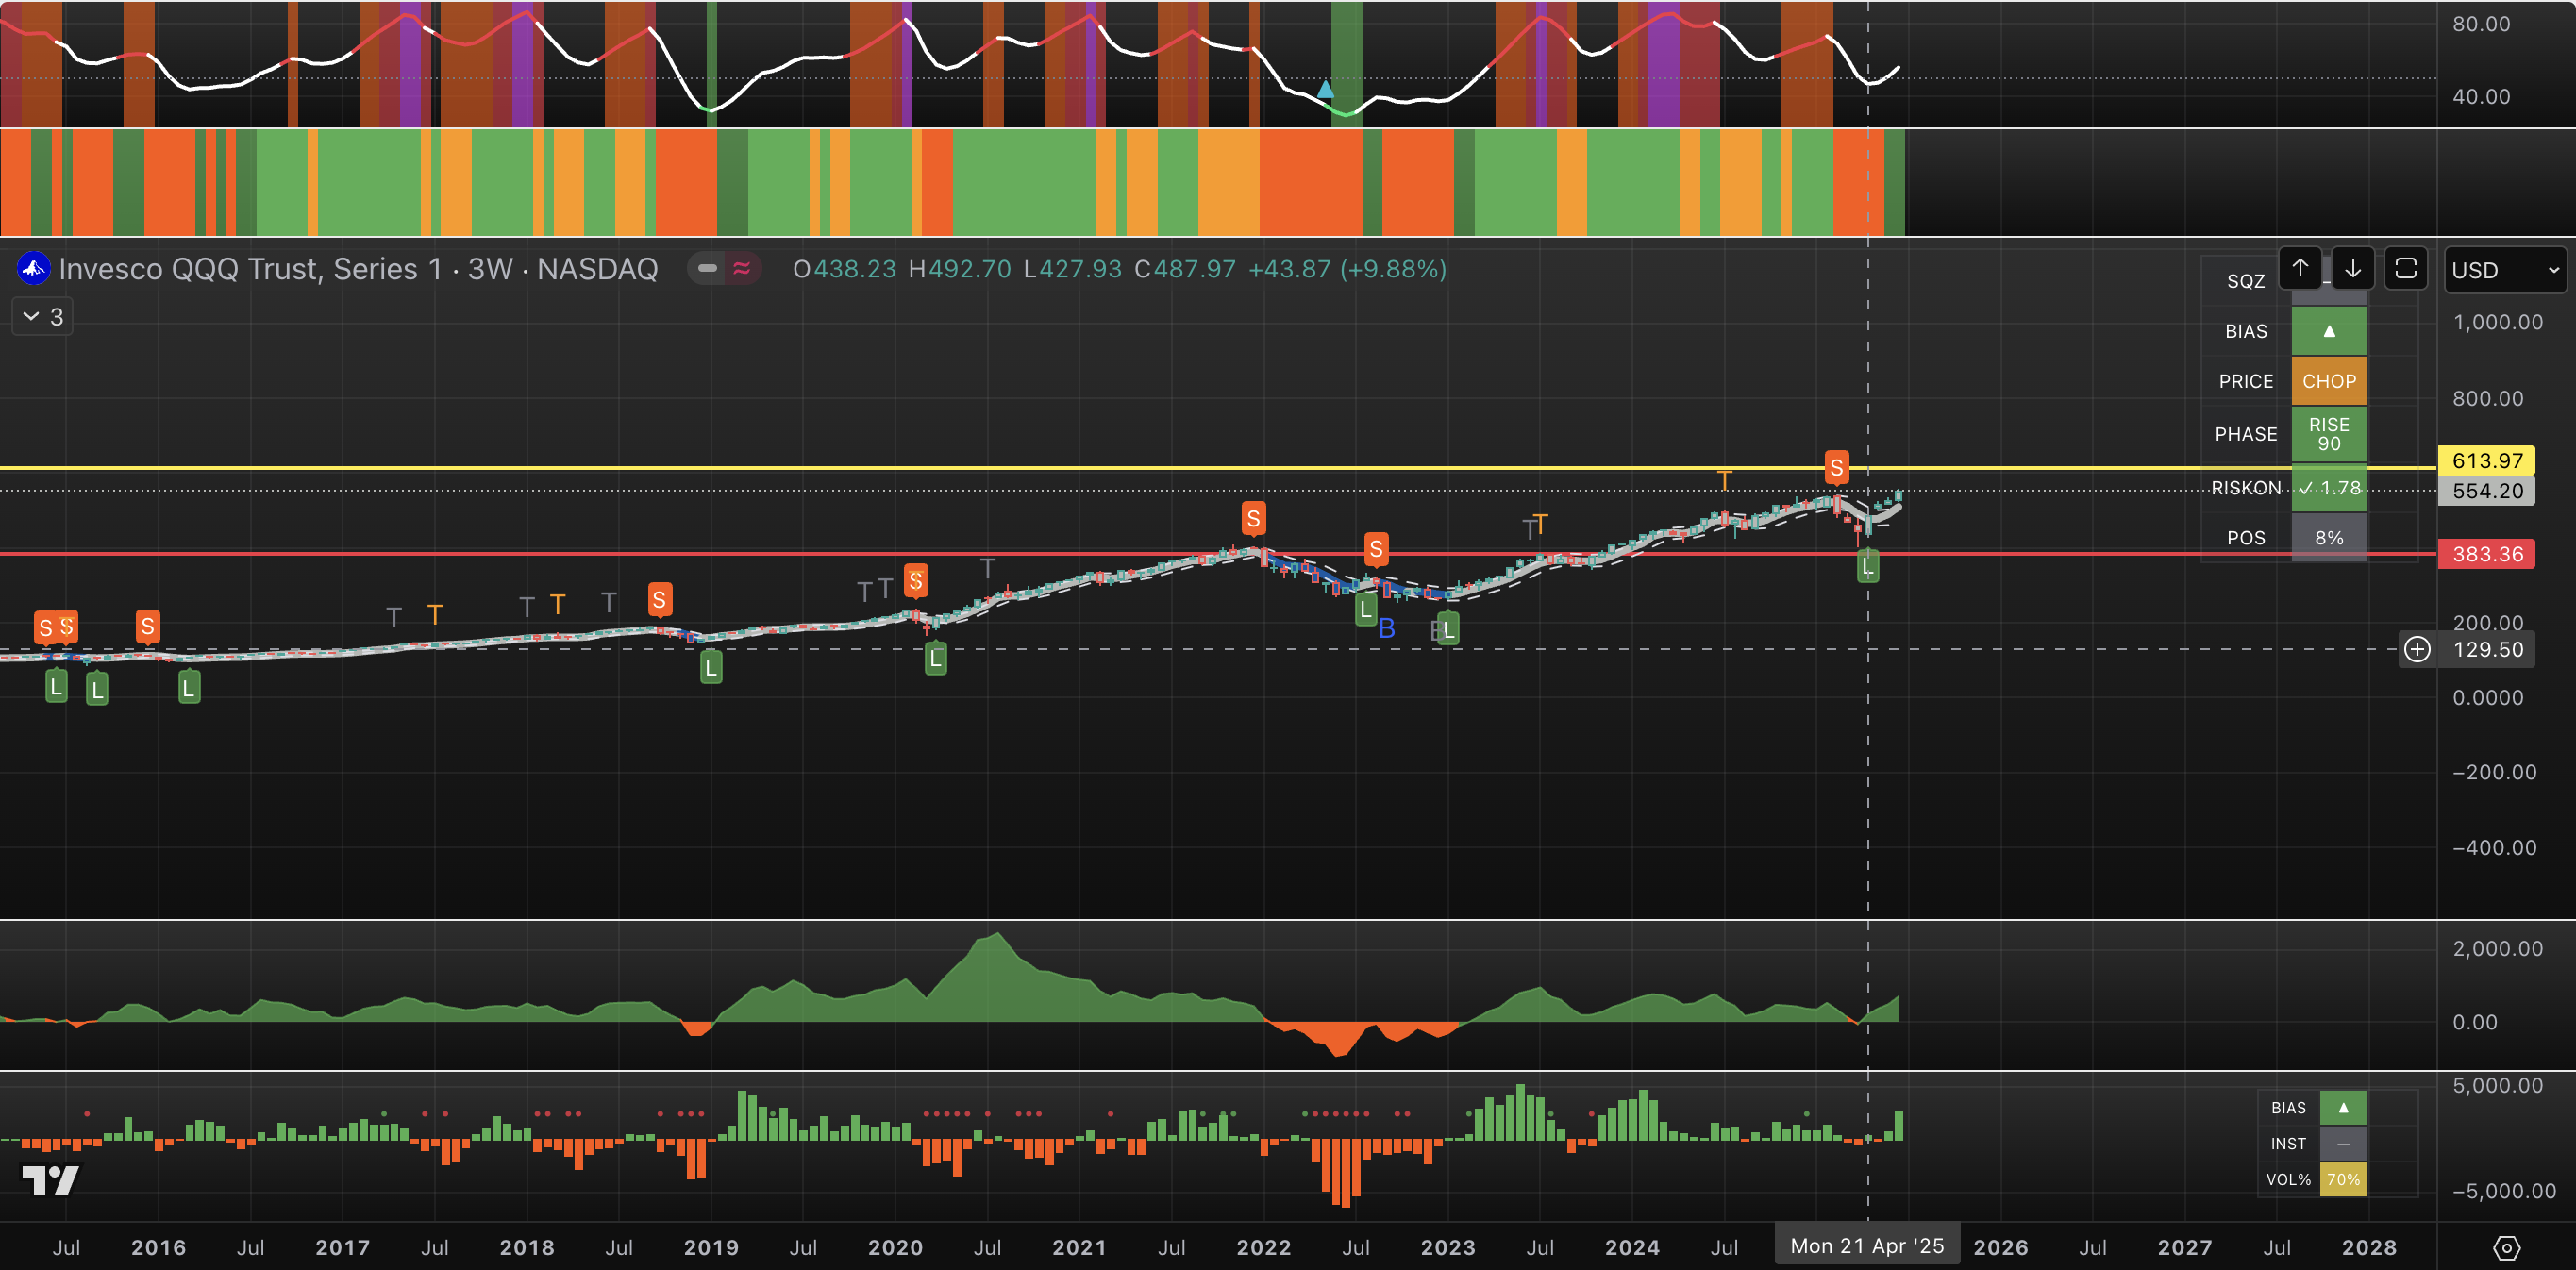
Task: Open the USD currency dropdown
Action: [x=2505, y=270]
